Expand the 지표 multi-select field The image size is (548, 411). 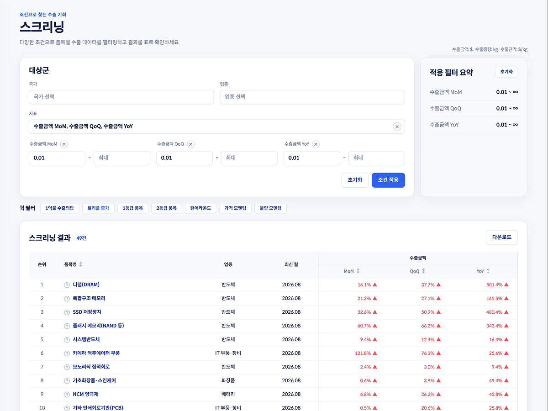tap(217, 126)
